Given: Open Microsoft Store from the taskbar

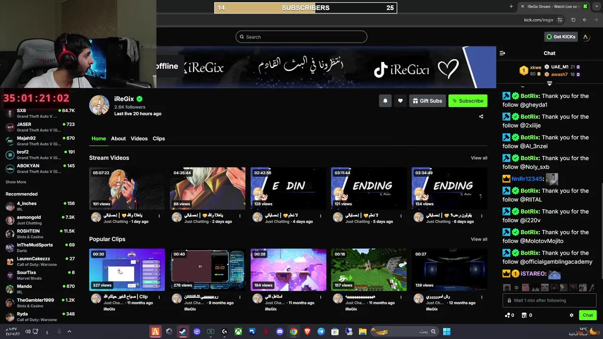Looking at the screenshot, I should click(x=335, y=331).
